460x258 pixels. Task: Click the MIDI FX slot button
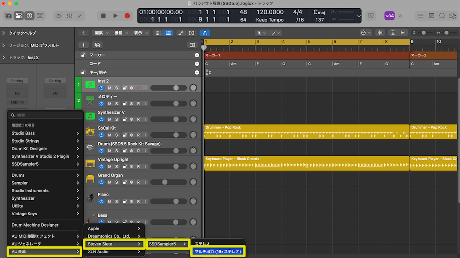point(17,102)
